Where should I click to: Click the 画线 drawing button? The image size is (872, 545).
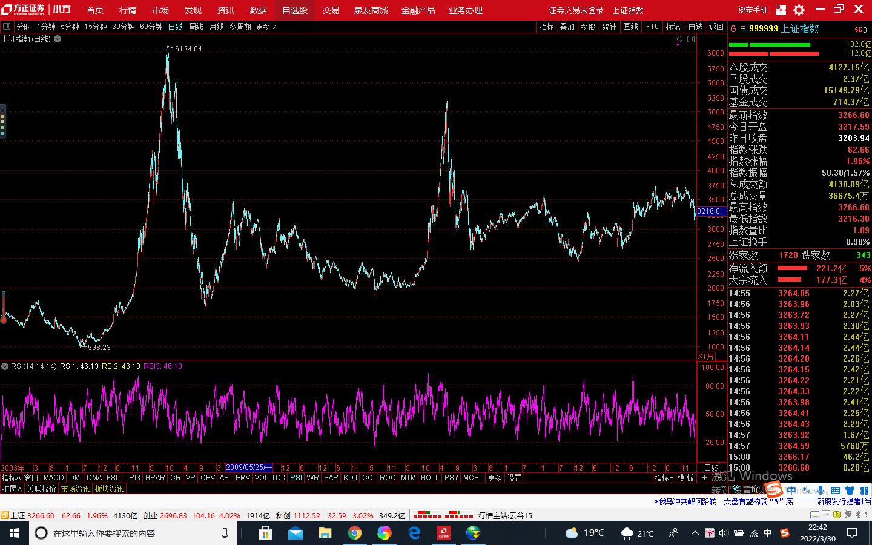(631, 27)
